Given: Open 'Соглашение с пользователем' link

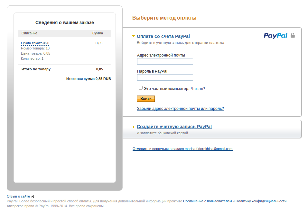Looking at the screenshot, I should (x=208, y=201).
